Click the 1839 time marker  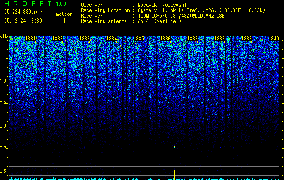click(247, 39)
